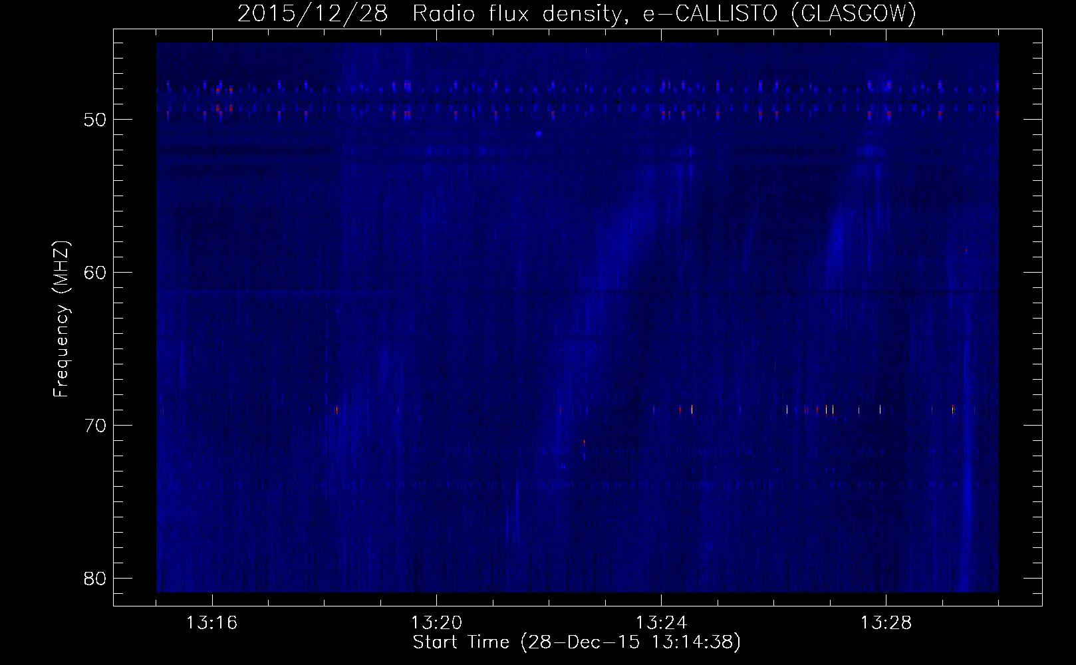1076x665 pixels.
Task: Click the 'Start Time (28-Dec-15 13:14:38)' label
Action: tap(577, 642)
